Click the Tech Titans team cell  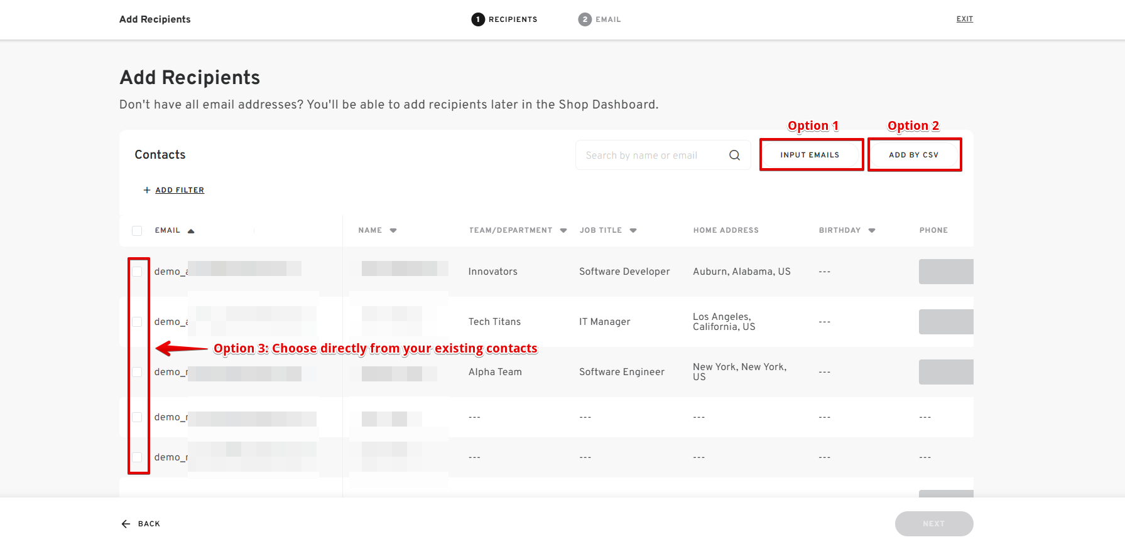point(495,322)
